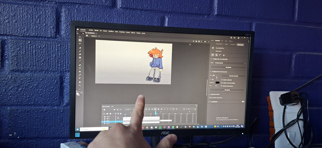Viewport: 322px width, 148px height.
Task: Collapse Configuración del documento section
Action: click(211, 72)
